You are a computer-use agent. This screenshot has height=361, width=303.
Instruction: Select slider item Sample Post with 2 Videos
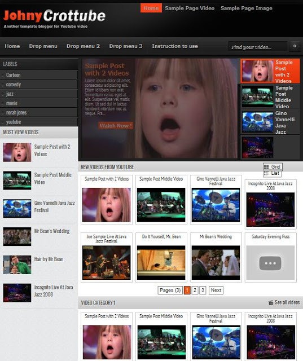[x=270, y=71]
